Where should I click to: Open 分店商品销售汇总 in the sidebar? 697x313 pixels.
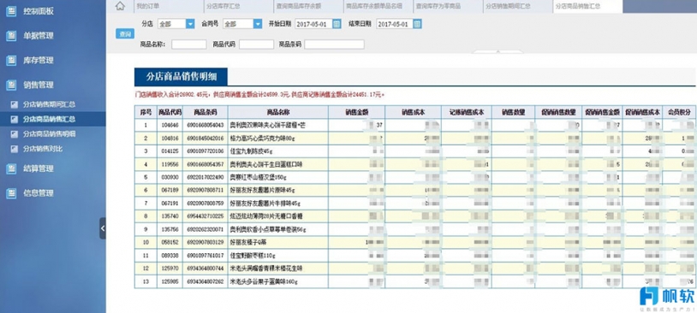[x=49, y=119]
